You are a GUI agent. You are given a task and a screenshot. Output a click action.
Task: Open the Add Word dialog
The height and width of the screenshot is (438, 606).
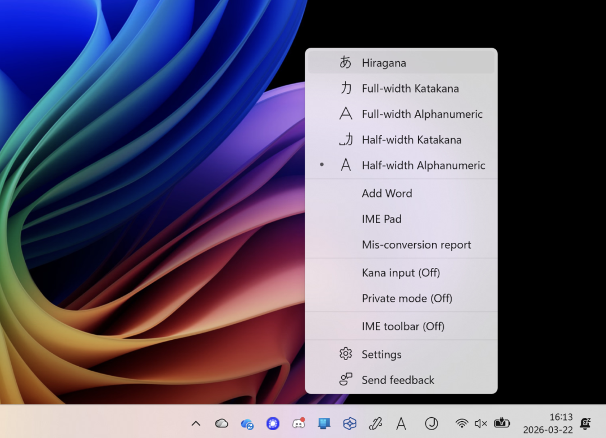coord(387,193)
